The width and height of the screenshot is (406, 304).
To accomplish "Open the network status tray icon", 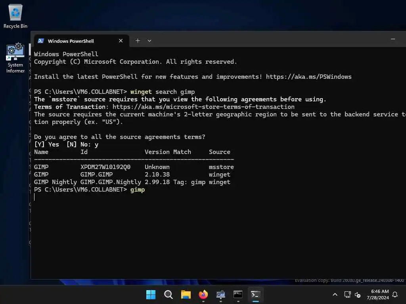I will click(347, 294).
